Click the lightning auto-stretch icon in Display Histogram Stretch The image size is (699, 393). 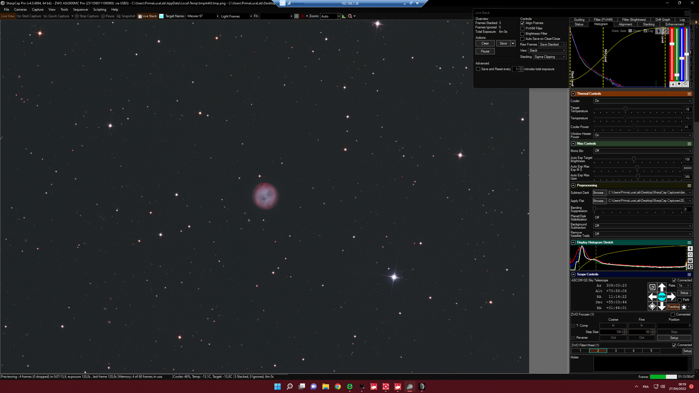pyautogui.click(x=690, y=249)
